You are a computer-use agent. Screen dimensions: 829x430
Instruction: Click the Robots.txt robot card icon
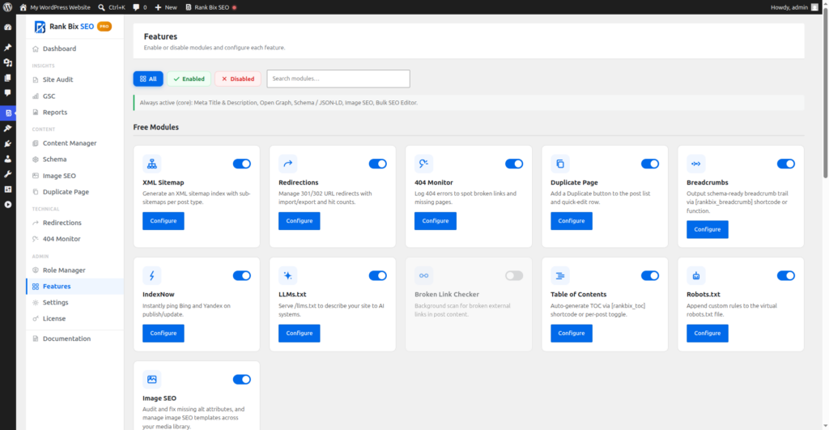pos(695,275)
